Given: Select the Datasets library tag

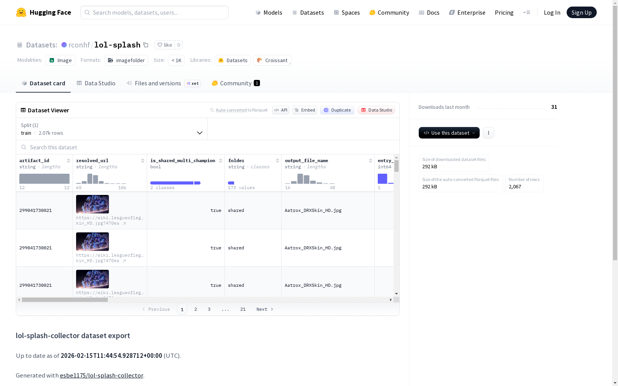Looking at the screenshot, I should click(233, 60).
